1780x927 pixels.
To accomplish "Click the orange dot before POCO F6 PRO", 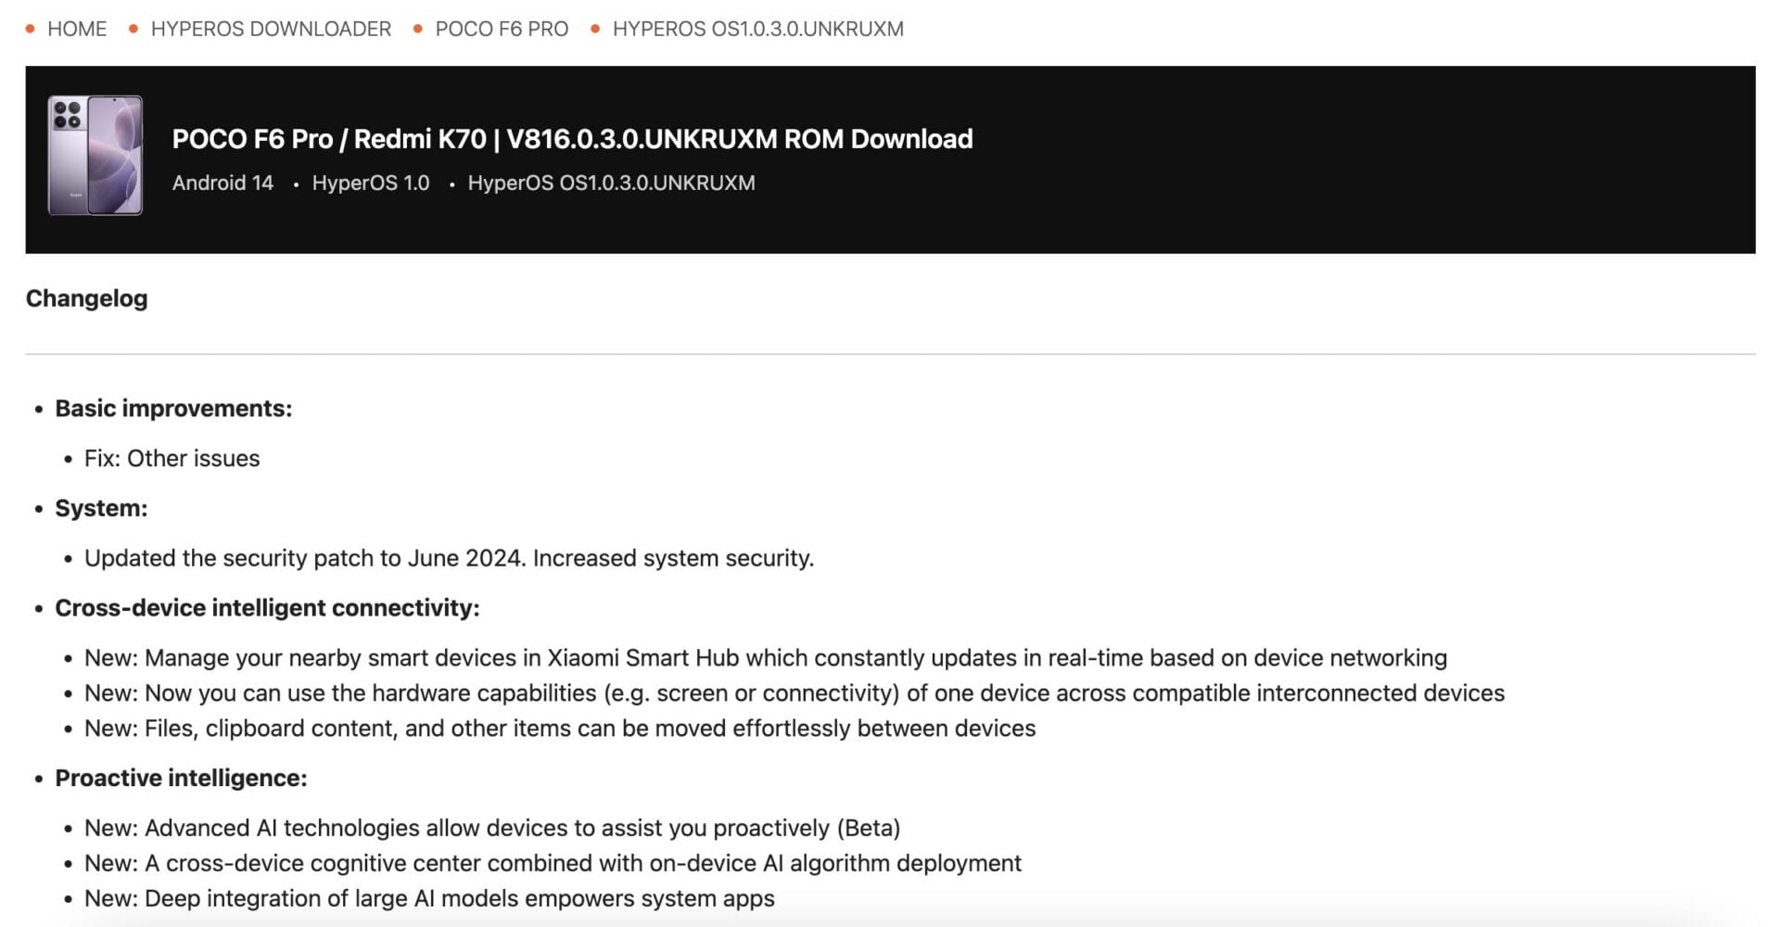I will tap(418, 29).
